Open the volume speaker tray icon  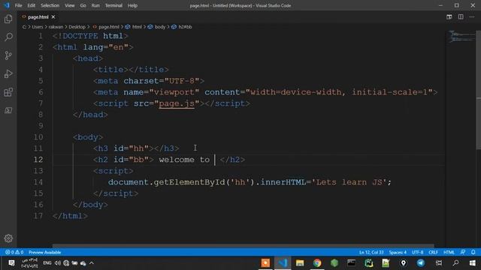coord(57,263)
